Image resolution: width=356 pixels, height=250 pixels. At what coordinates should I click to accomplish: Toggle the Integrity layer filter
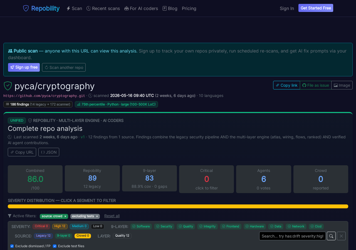(x=207, y=226)
